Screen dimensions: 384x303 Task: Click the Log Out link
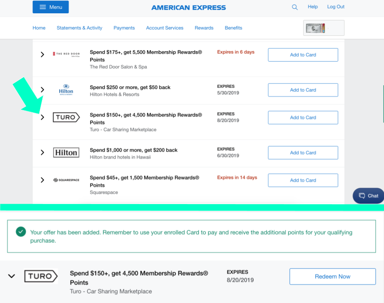335,7
